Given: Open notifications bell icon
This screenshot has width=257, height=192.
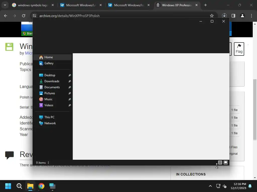Looking at the screenshot, I should pos(250,186).
